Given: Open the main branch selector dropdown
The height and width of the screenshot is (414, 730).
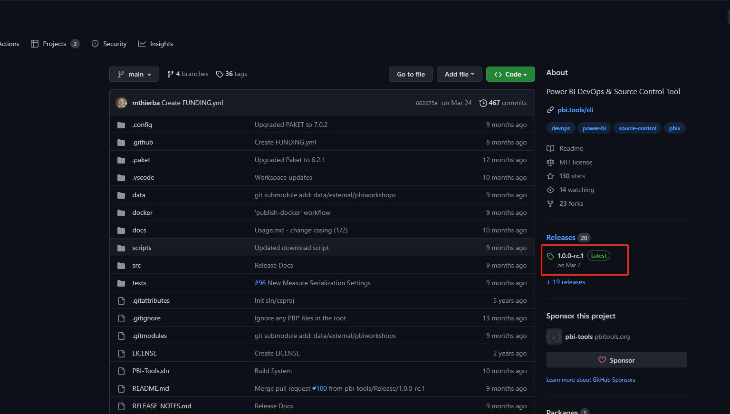Looking at the screenshot, I should [x=134, y=74].
